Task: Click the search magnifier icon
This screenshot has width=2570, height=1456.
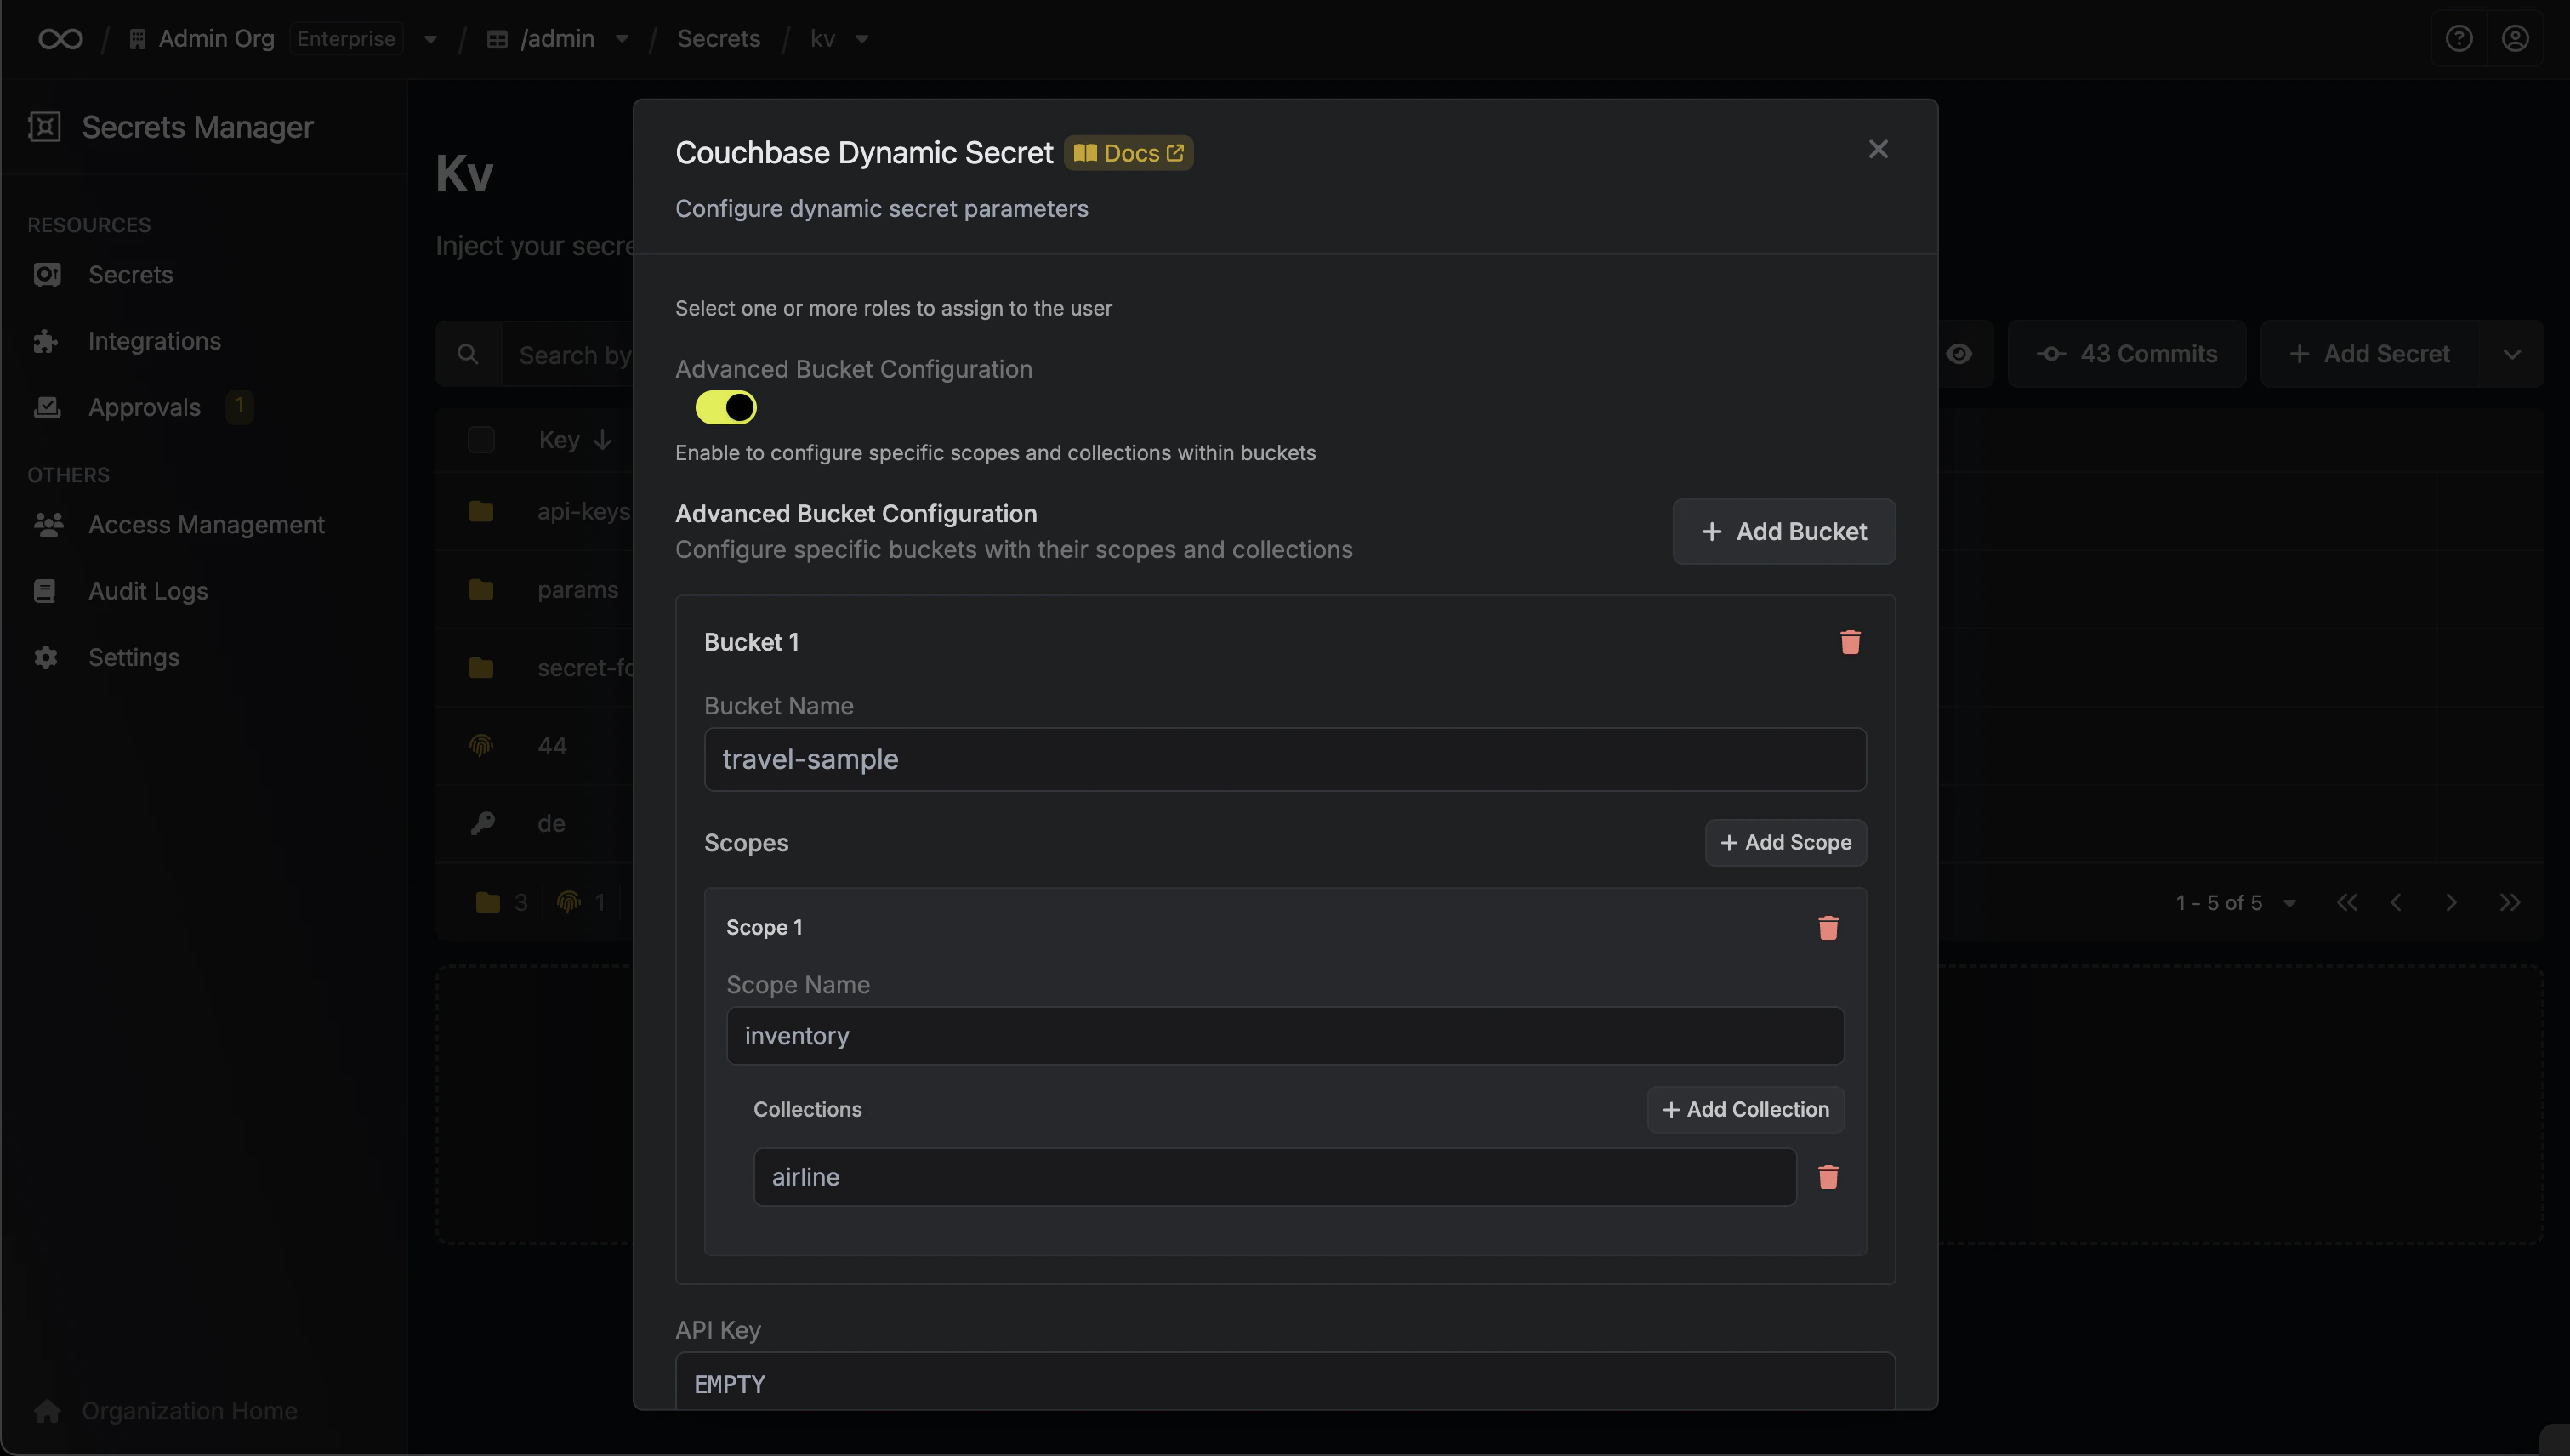Action: pos(467,354)
